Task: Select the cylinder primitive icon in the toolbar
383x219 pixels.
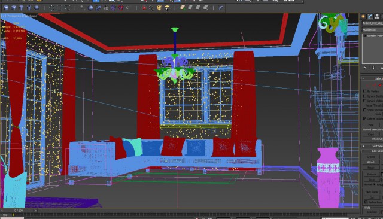Action: (x=6, y=8)
